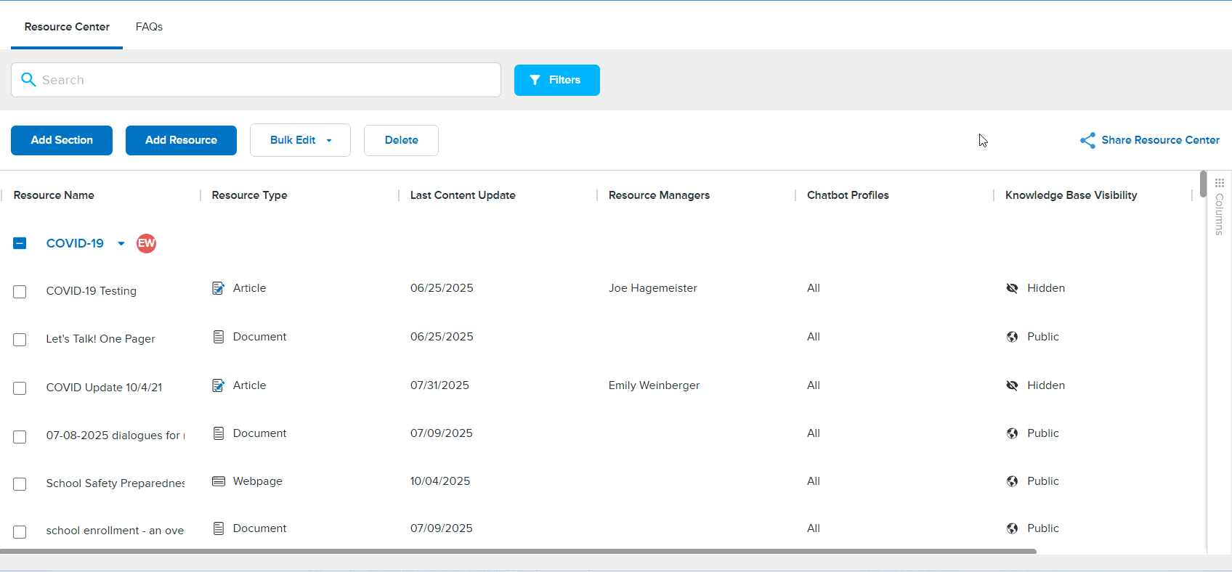Open the Share Resource Center link

click(1149, 140)
